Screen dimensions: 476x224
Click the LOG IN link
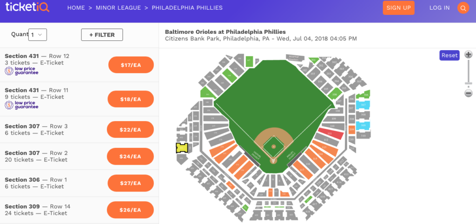click(439, 8)
